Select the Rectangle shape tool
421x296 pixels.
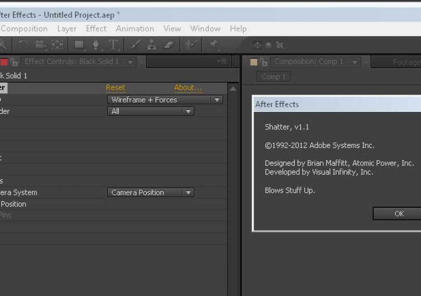tap(79, 45)
